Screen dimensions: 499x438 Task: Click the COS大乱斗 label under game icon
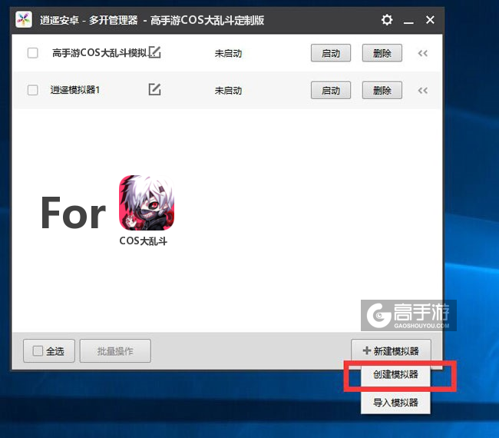click(144, 241)
